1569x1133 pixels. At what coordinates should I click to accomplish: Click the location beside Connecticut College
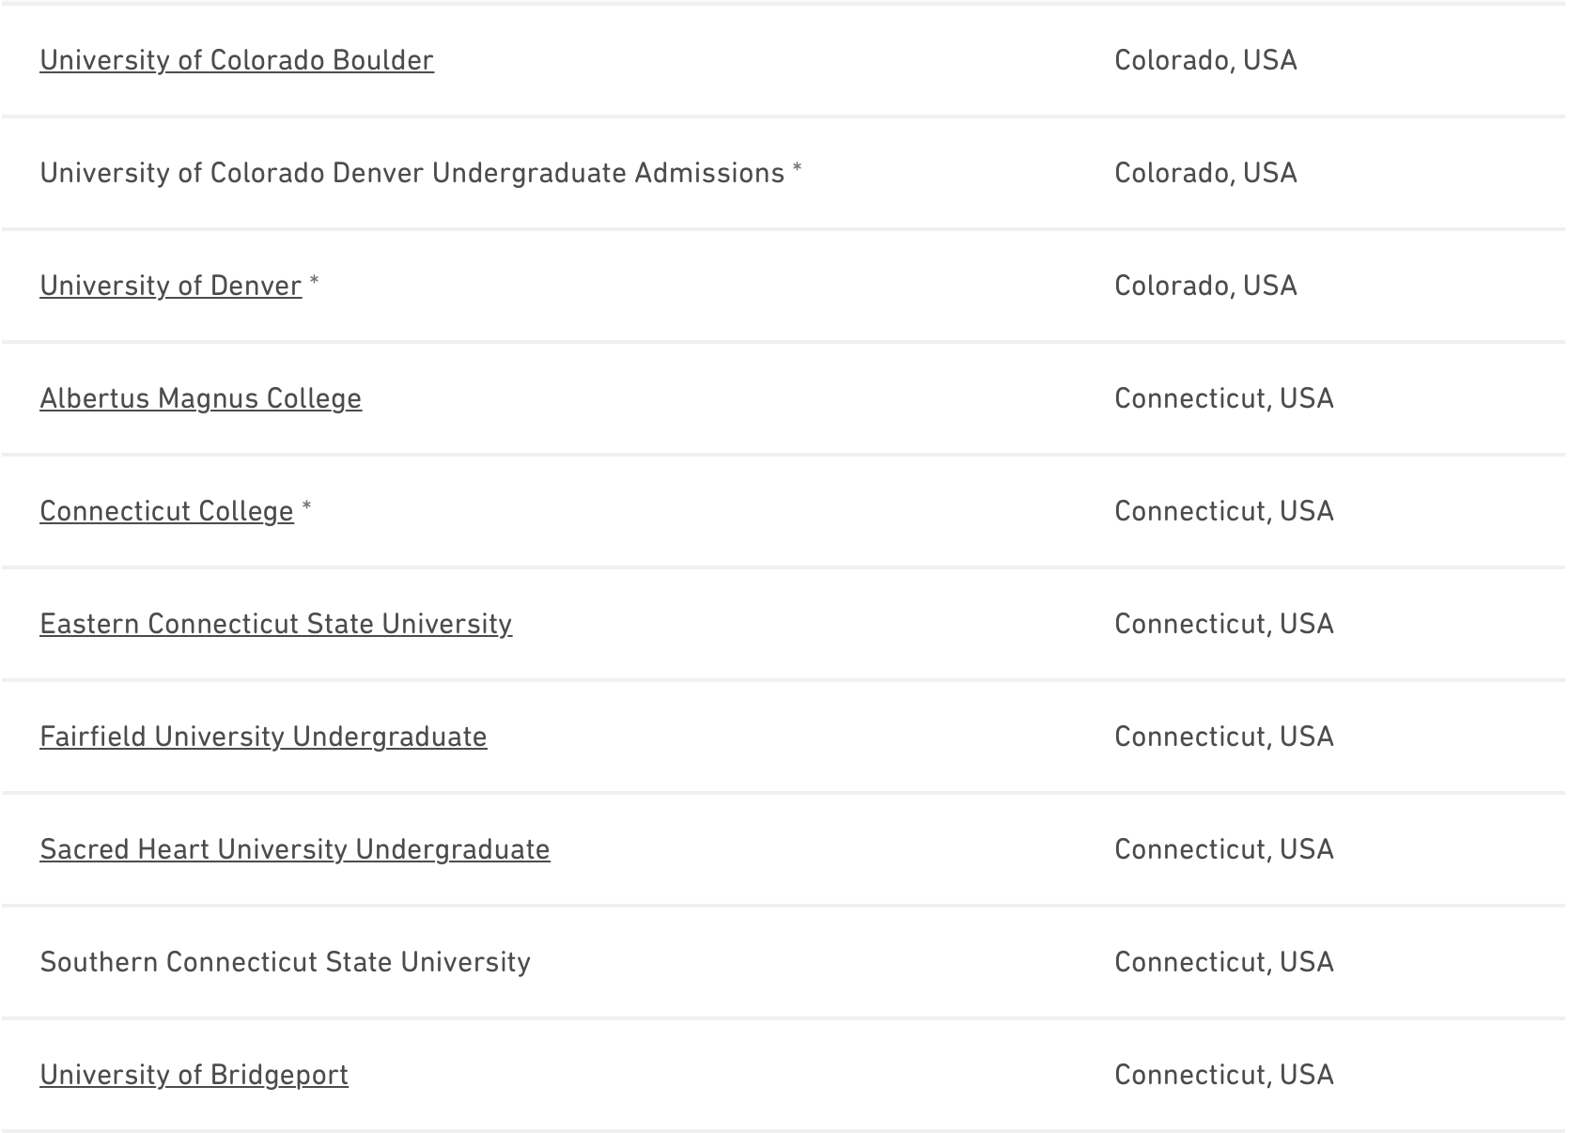pyautogui.click(x=1223, y=511)
